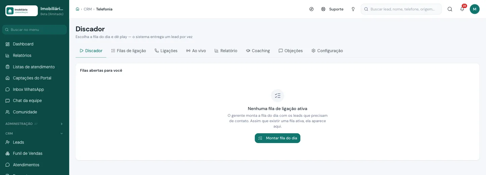486x175 pixels.
Task: Click the Comunidade people icon
Action: pos(7,112)
